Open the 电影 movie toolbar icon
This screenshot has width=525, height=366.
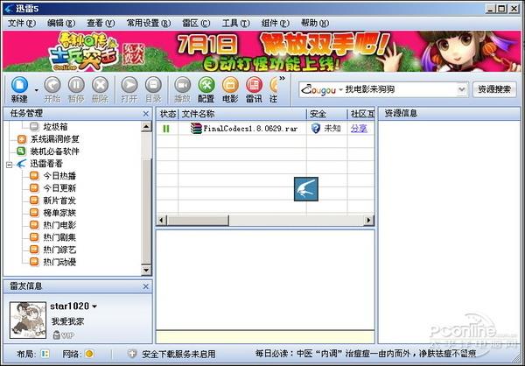pyautogui.click(x=230, y=89)
